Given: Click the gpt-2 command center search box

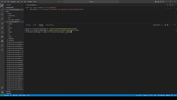Looking at the screenshot, I should click(x=91, y=2).
